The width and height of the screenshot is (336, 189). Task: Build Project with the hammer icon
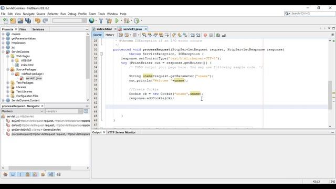101,20
